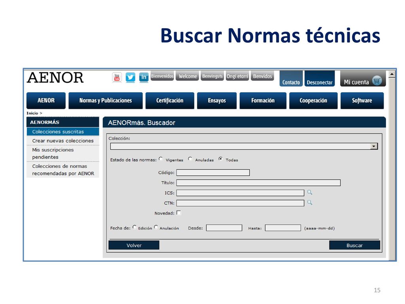Click the magnifier icon next to CTN field
Viewport: 405px width, 304px height.
click(x=309, y=203)
